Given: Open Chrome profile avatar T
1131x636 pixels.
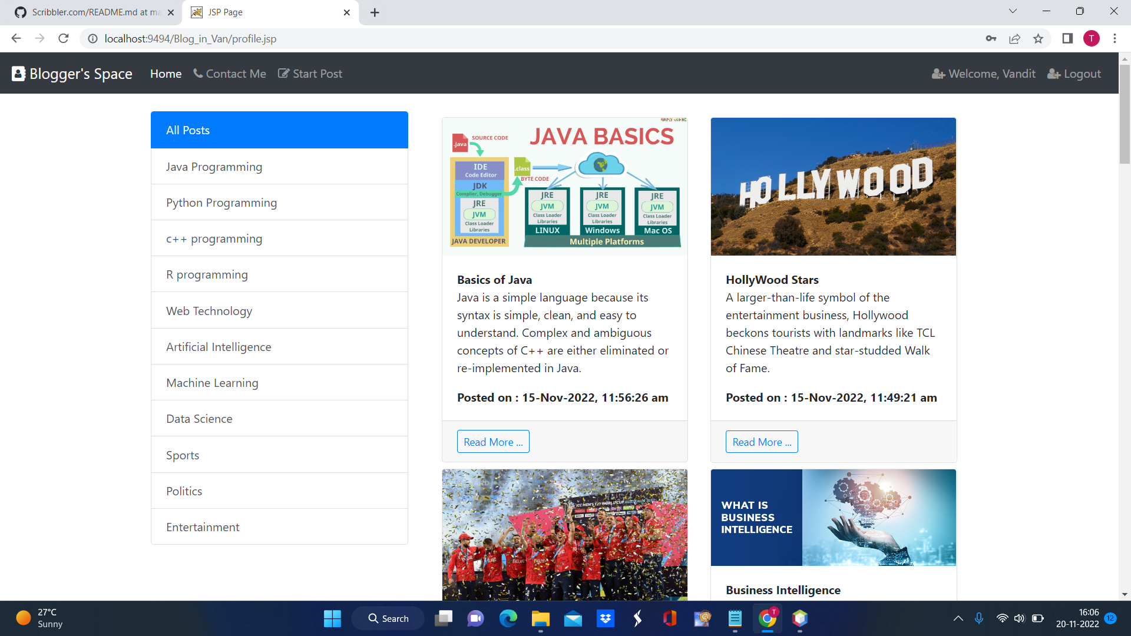Looking at the screenshot, I should point(1092,38).
